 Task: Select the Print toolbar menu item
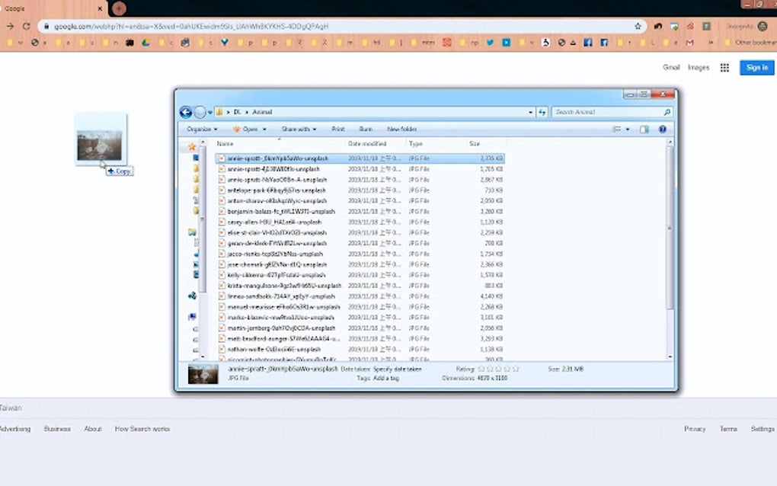click(338, 129)
